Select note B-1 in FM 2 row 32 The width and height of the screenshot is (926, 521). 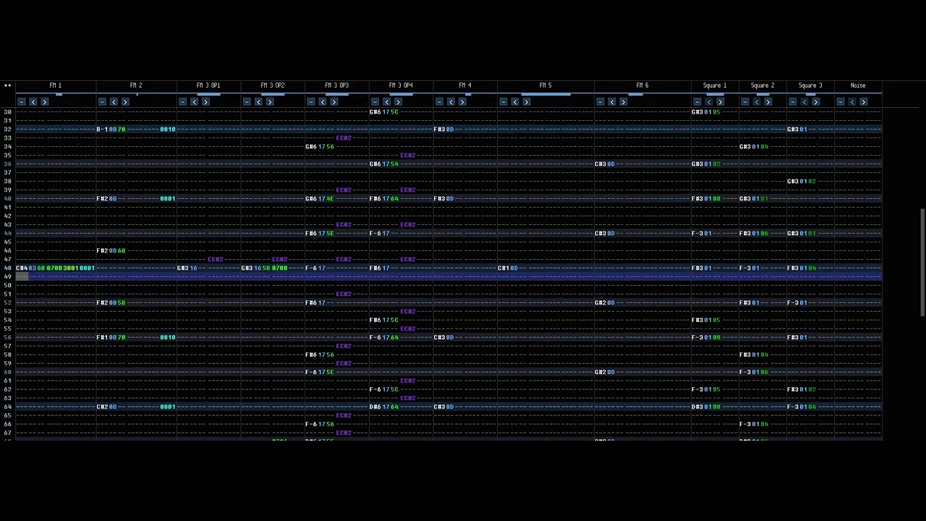pyautogui.click(x=102, y=130)
